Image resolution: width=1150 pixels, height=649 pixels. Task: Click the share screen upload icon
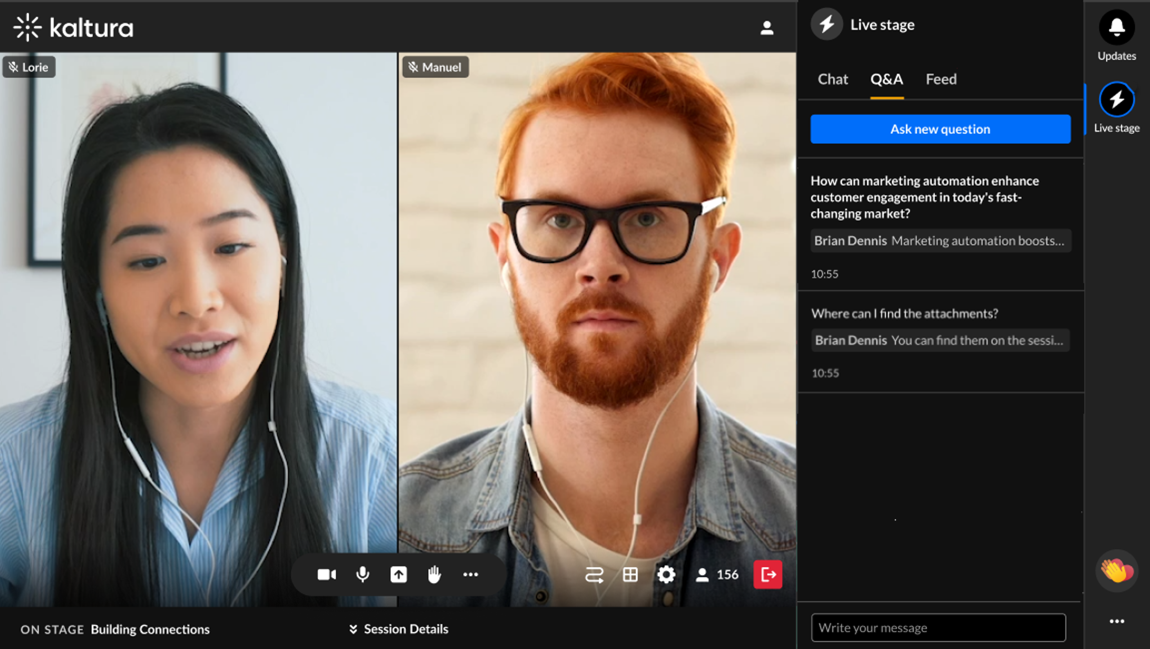(x=399, y=574)
